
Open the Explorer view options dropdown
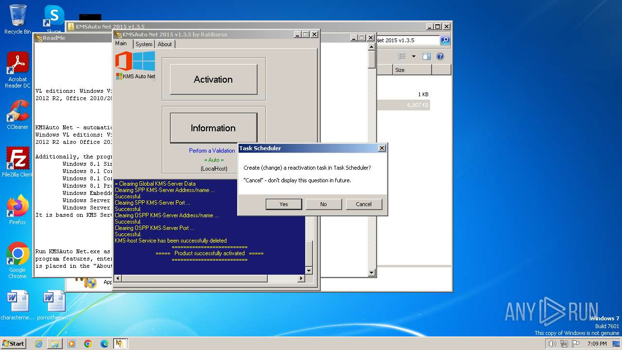[414, 56]
